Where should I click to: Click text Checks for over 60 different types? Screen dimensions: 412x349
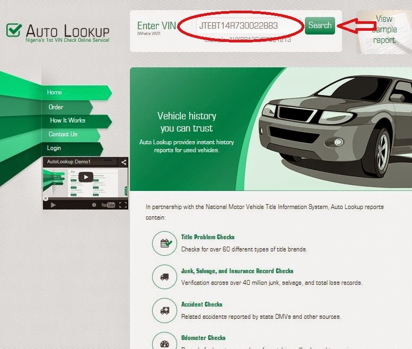click(244, 249)
